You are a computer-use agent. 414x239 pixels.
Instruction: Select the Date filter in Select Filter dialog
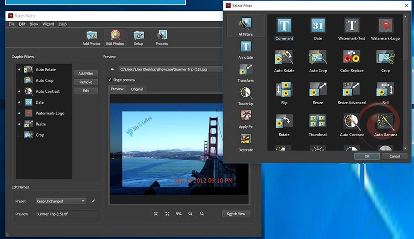(x=318, y=29)
